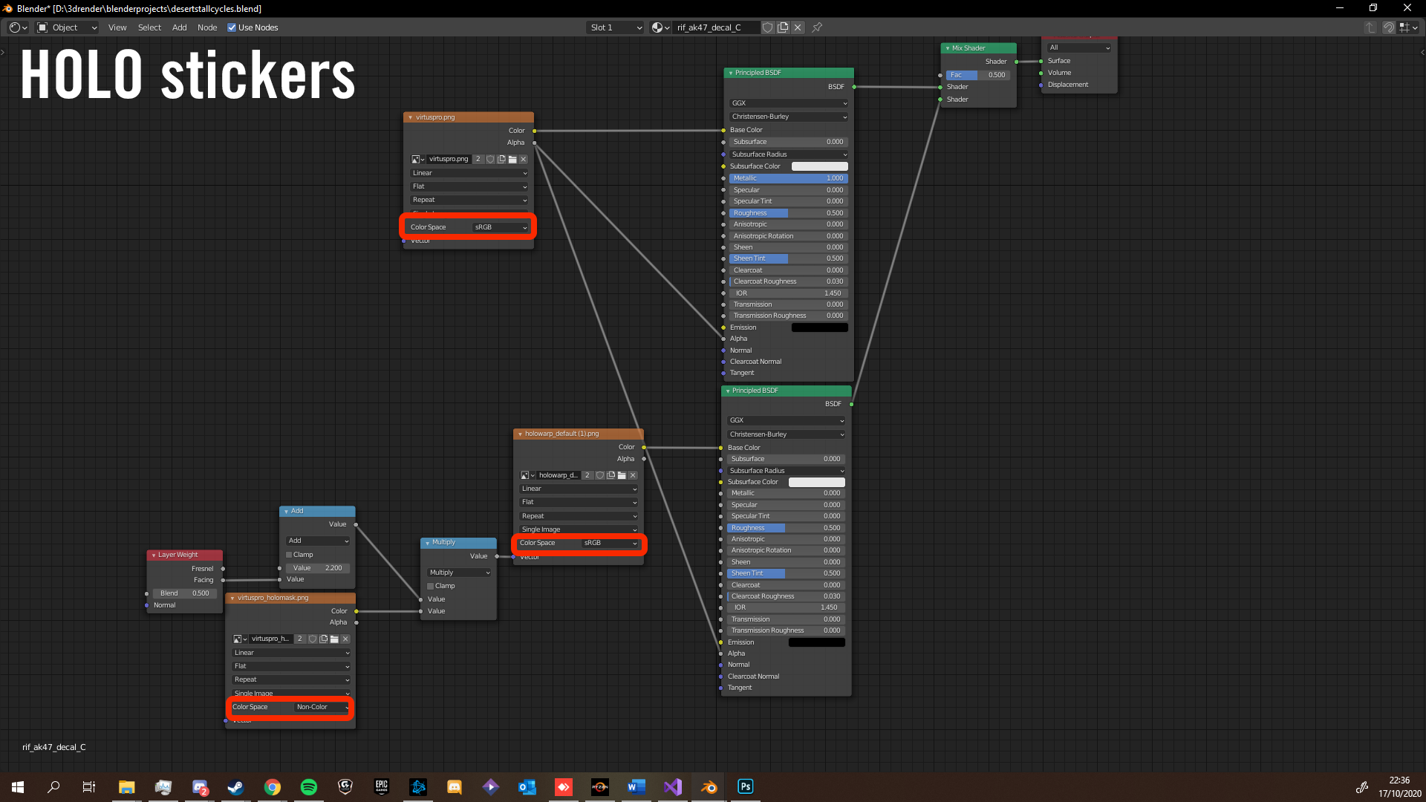The height and width of the screenshot is (802, 1426).
Task: Browse material sphere icon dropdown
Action: pos(660,27)
